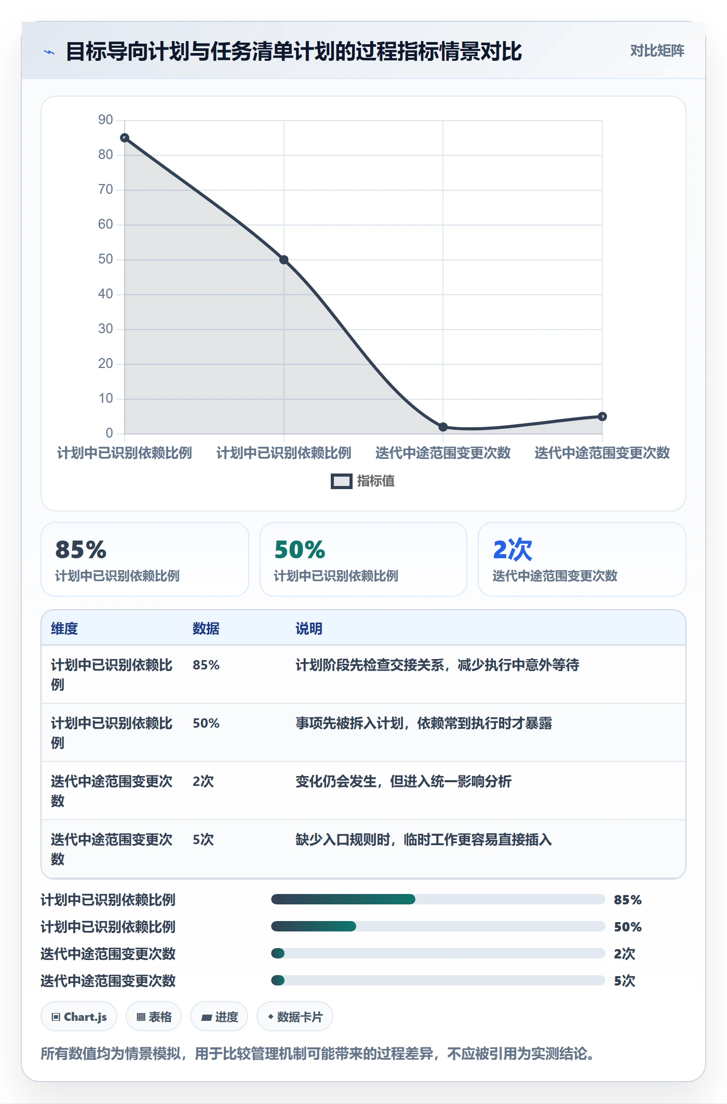The image size is (727, 1104).
Task: Toggle the 指标值 legend swatch
Action: 341,481
